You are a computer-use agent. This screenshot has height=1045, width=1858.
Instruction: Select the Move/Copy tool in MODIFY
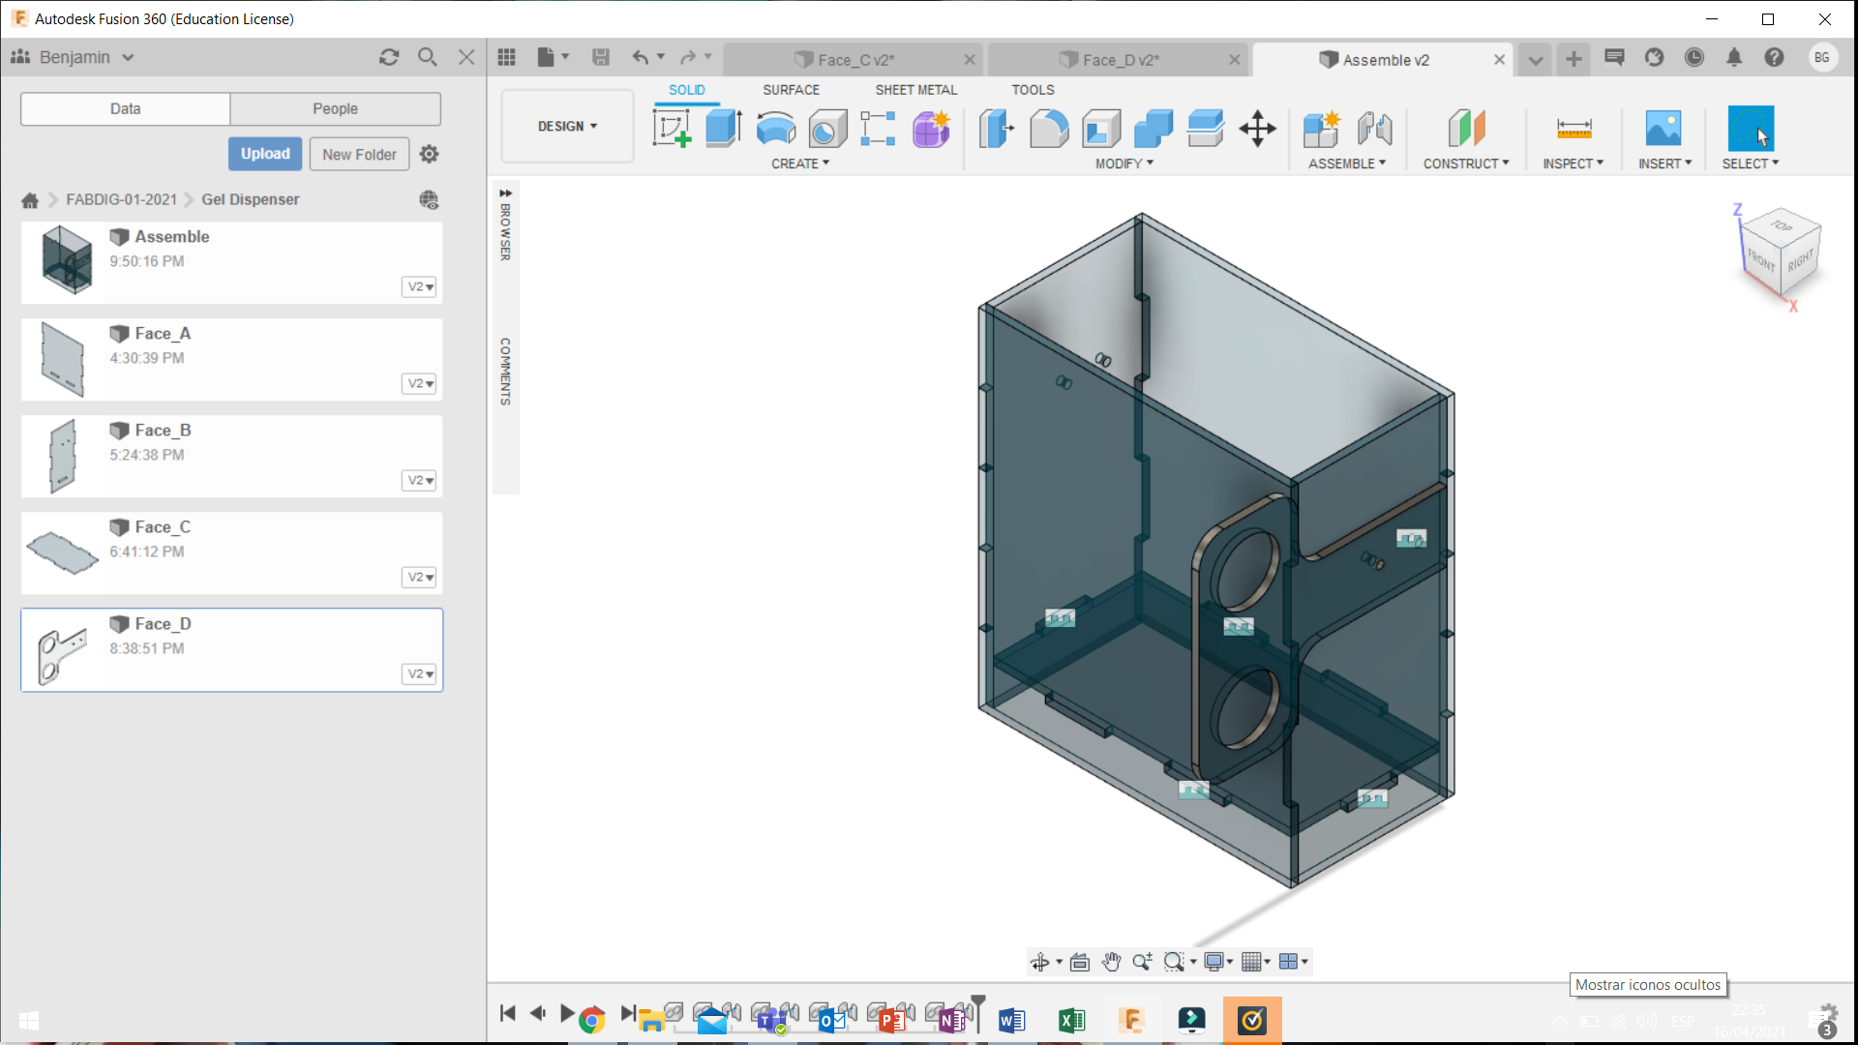(1254, 127)
